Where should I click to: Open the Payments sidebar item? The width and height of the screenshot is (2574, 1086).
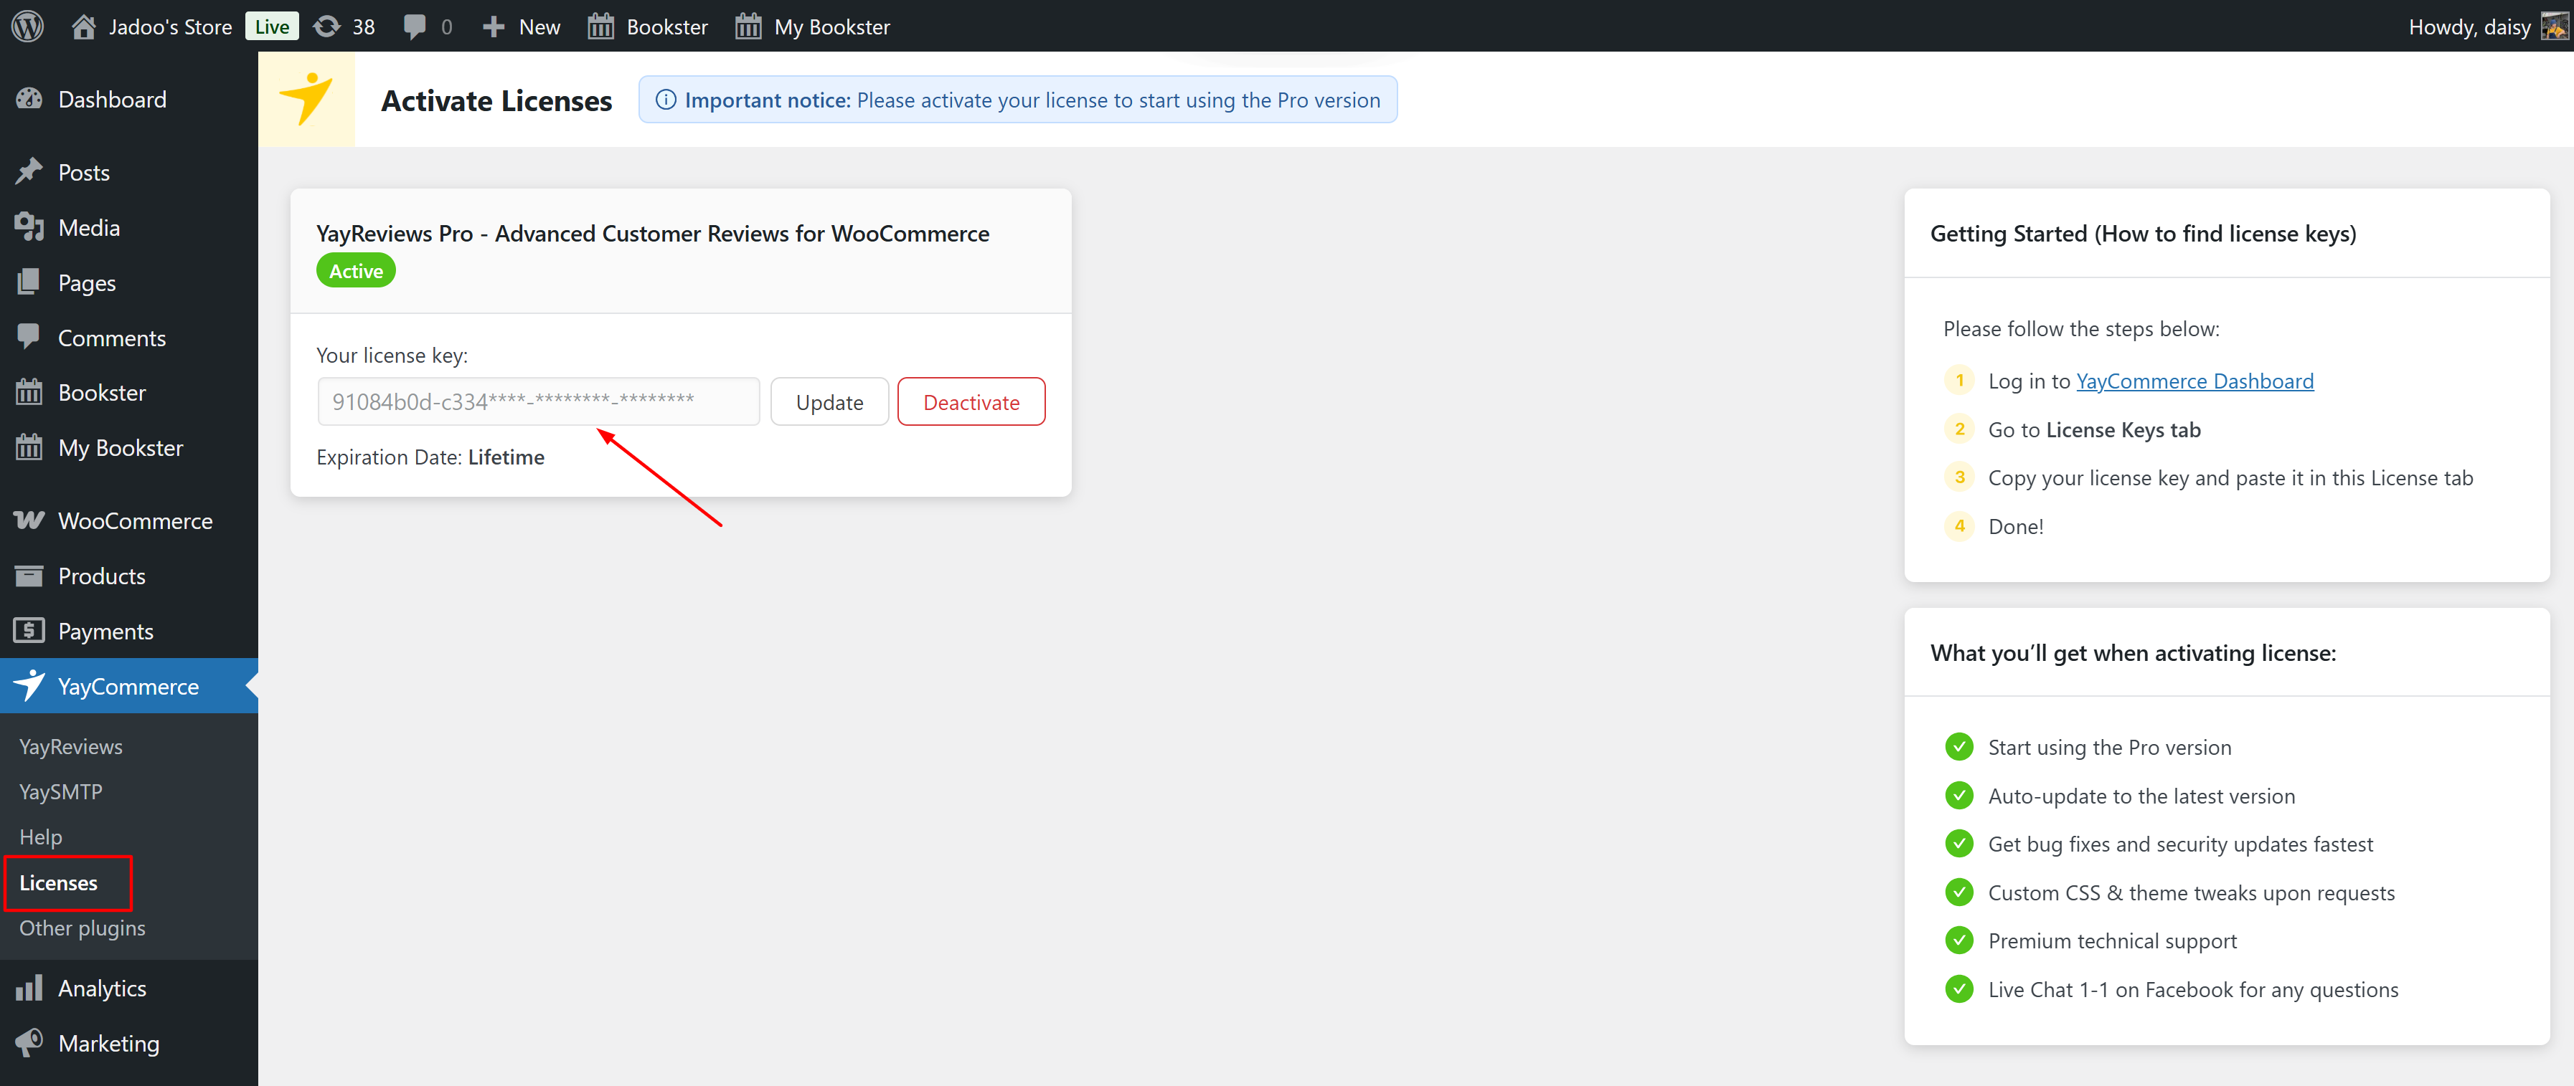[x=105, y=631]
